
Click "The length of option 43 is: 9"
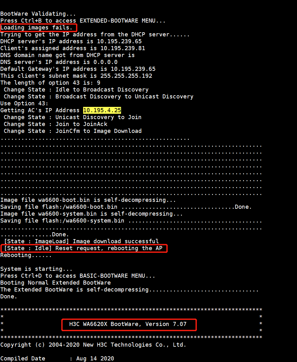pos(50,83)
